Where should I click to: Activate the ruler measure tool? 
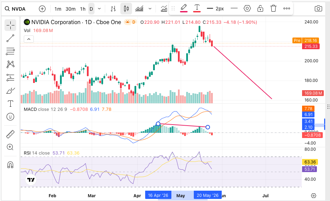point(10,134)
